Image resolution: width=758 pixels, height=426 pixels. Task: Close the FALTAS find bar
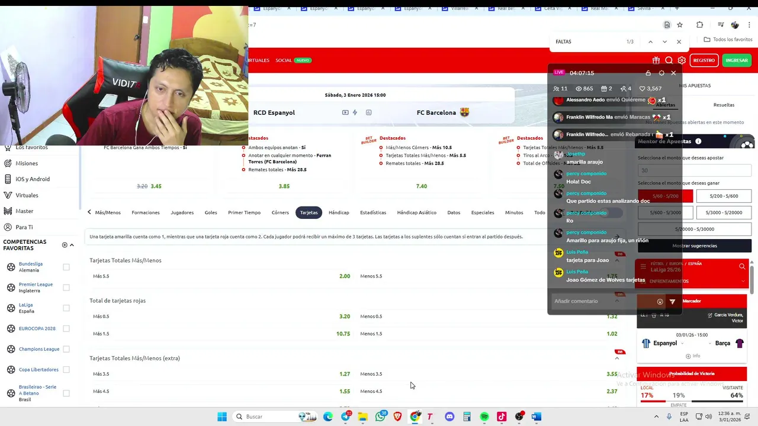click(x=679, y=42)
